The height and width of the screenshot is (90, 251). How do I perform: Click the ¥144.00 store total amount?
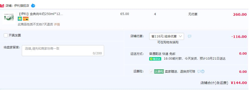[x=239, y=83]
